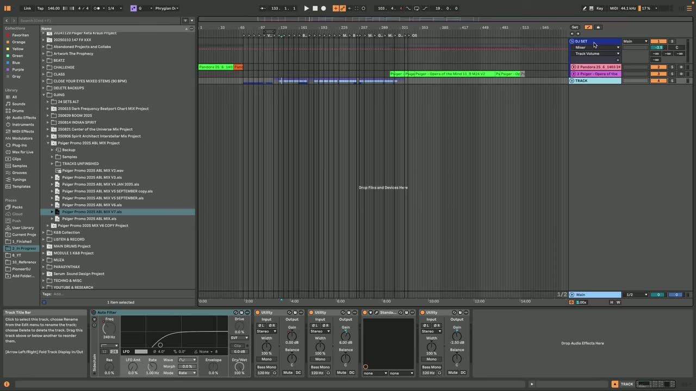Select the Favorites collection
Viewport: 696px width, 391px height.
point(20,35)
